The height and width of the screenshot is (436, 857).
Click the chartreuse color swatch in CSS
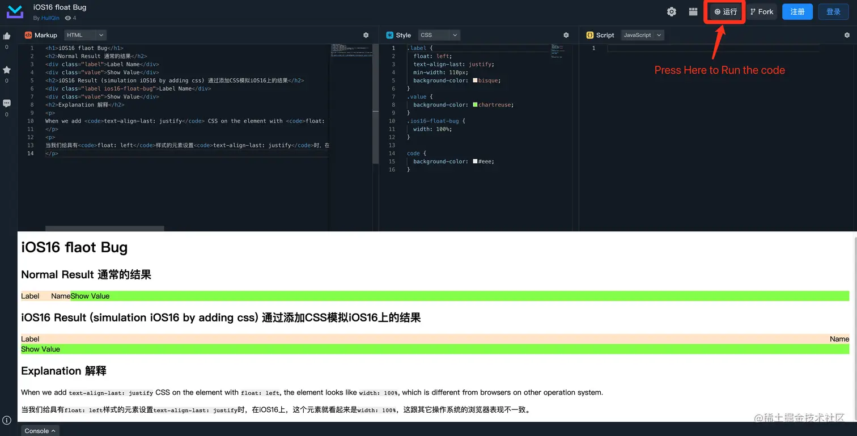click(x=475, y=105)
